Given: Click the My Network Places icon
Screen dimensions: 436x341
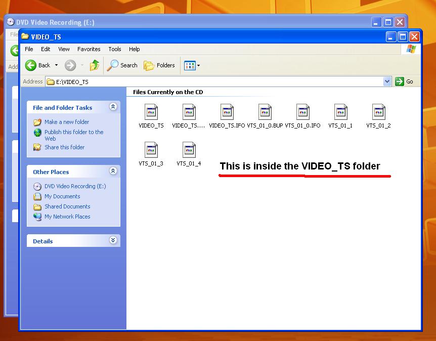Looking at the screenshot, I should (x=37, y=217).
